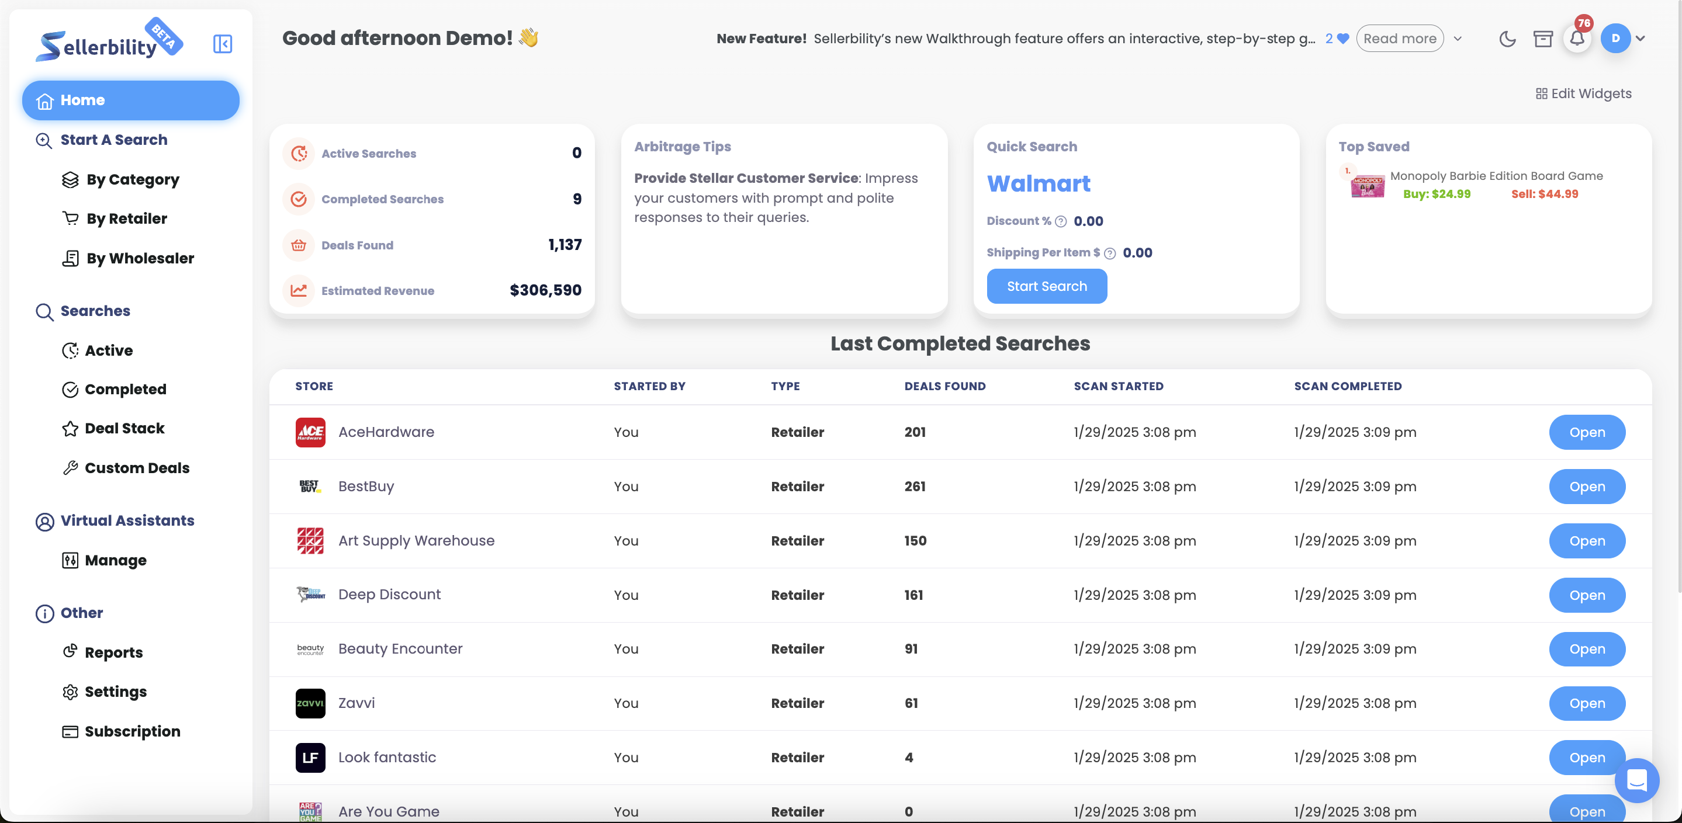1682x823 pixels.
Task: Open Art Supply Warehouse search results
Action: coord(1587,540)
